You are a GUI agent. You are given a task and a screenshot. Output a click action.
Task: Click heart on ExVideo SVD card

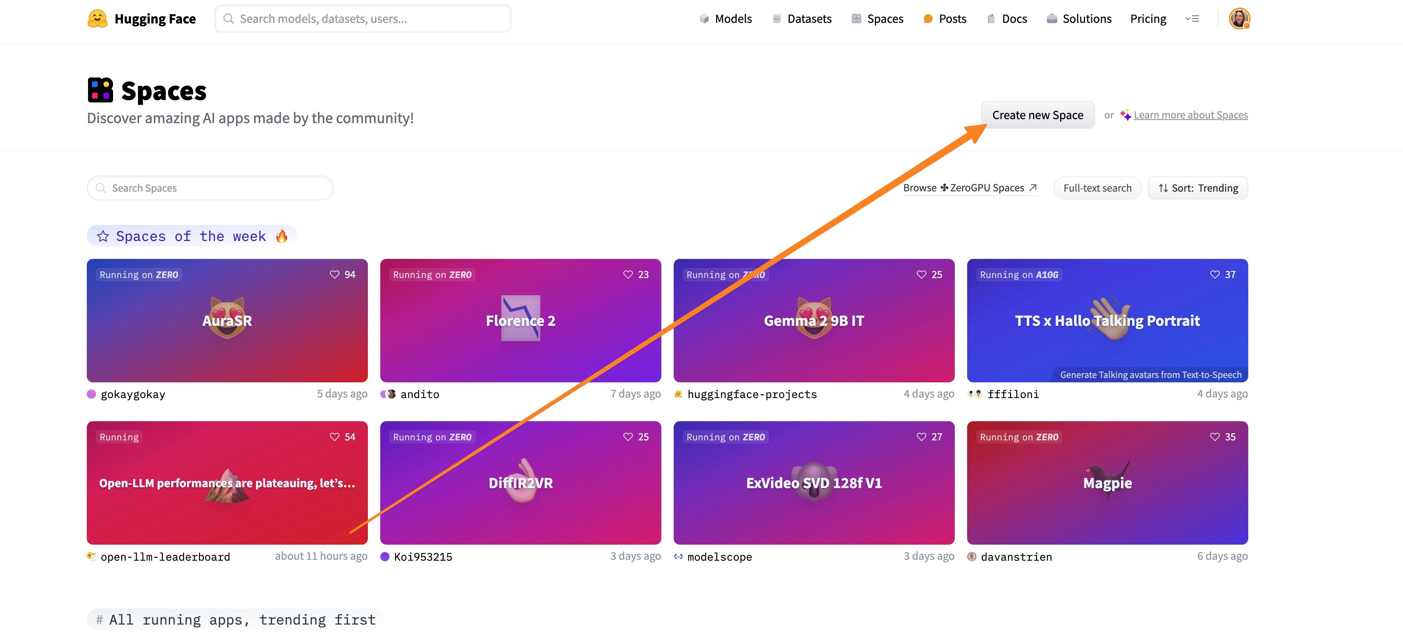pyautogui.click(x=921, y=436)
